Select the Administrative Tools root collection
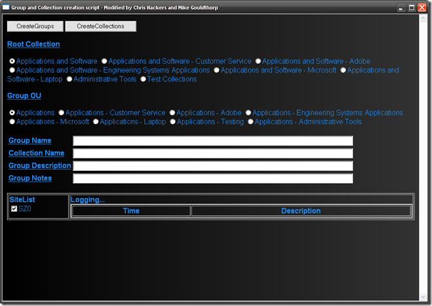432x306 pixels. 69,79
